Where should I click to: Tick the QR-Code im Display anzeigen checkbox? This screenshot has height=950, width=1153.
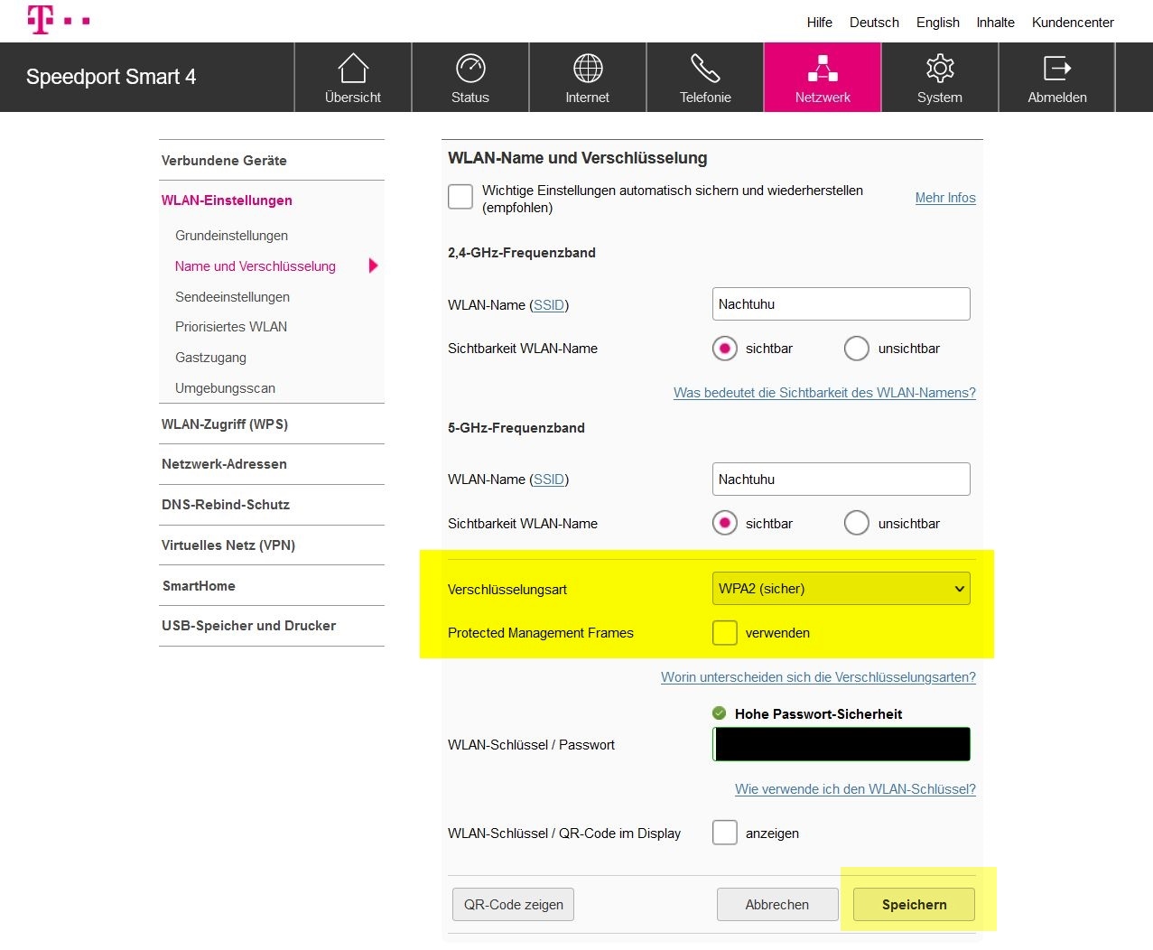[724, 833]
